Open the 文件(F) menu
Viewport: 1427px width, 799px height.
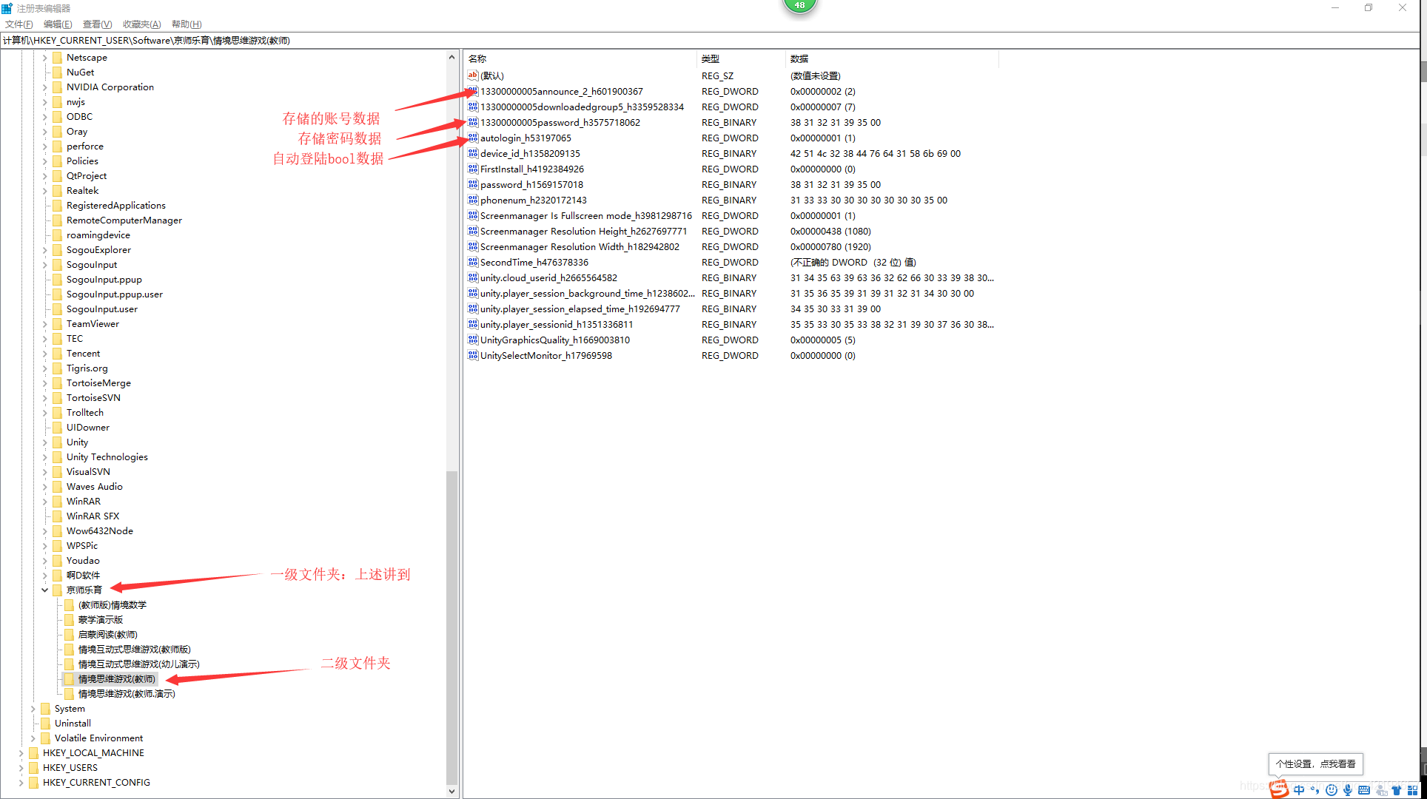pos(19,24)
